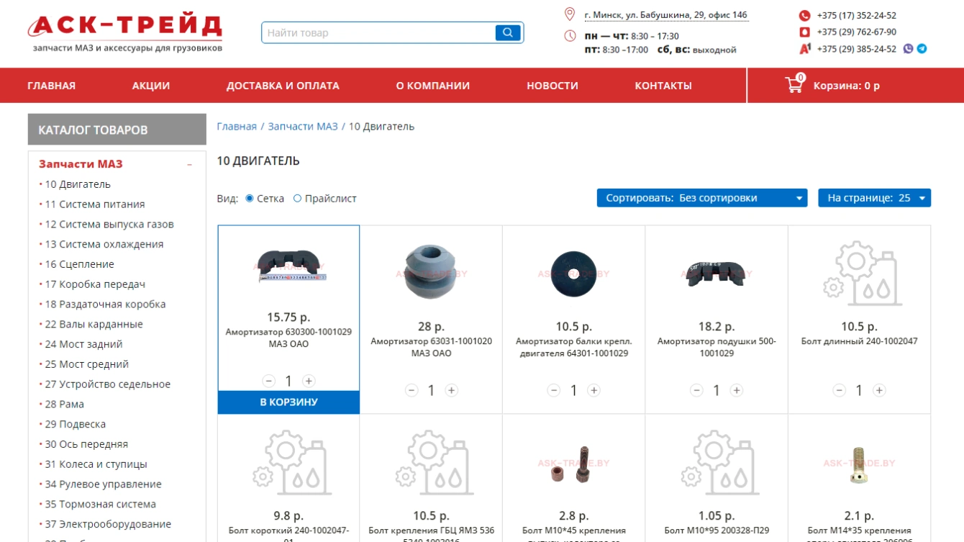
Task: Click the phone number +375 (17) 352-24-52
Action: [x=857, y=15]
